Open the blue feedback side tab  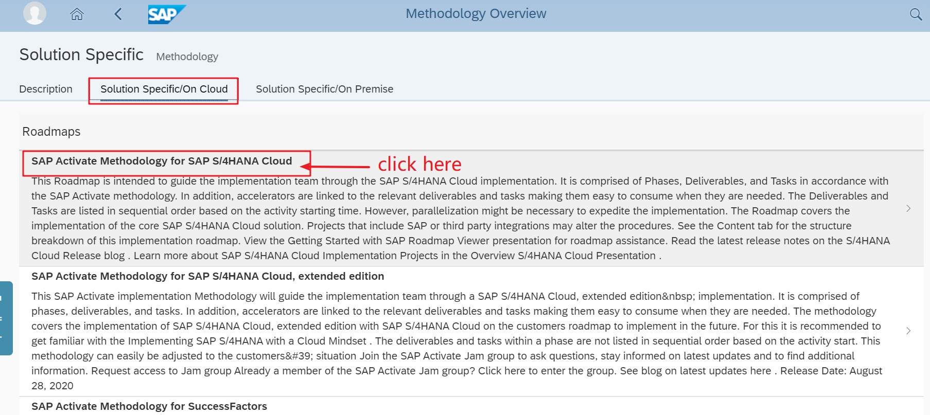tap(6, 318)
